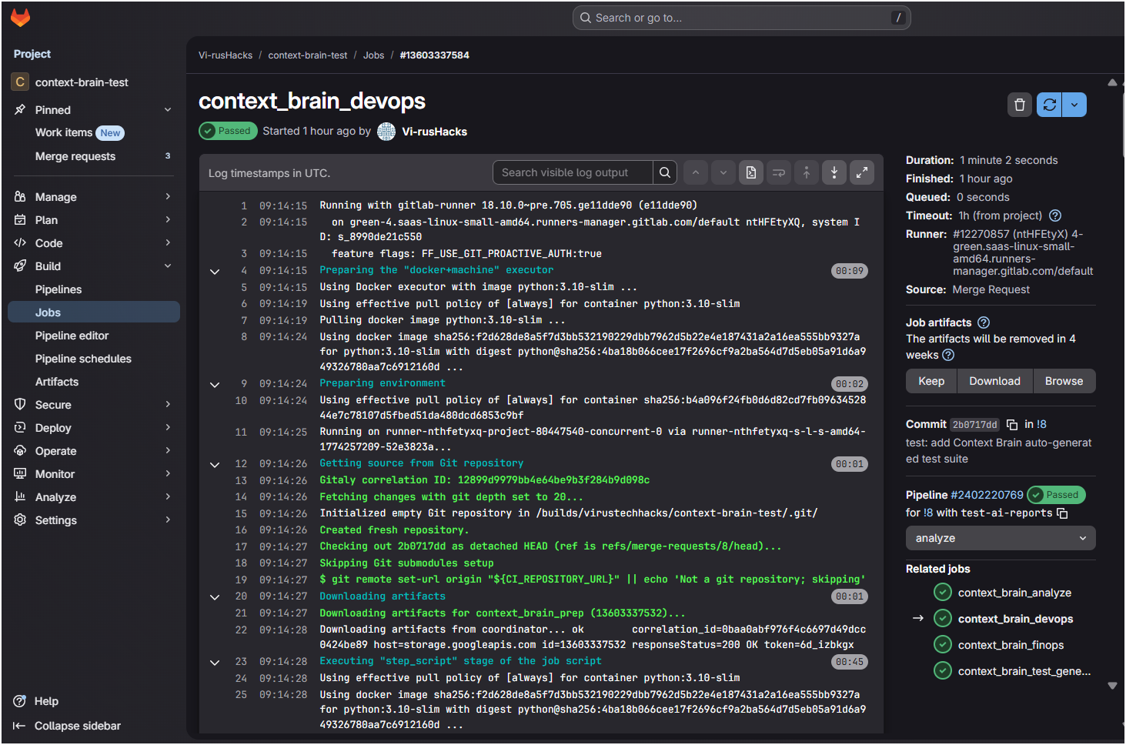This screenshot has height=745, width=1126.
Task: Open related job context_brain_analyze
Action: coord(1014,593)
